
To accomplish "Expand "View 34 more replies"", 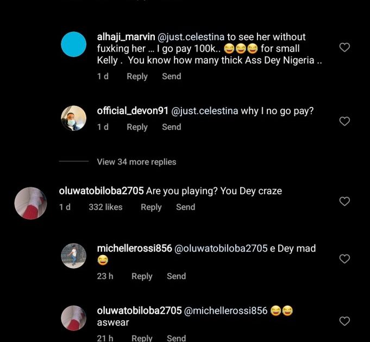I will click(x=136, y=162).
